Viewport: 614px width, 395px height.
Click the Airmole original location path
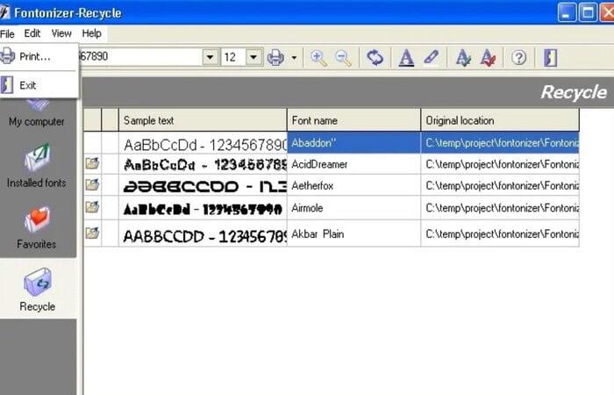pyautogui.click(x=500, y=208)
